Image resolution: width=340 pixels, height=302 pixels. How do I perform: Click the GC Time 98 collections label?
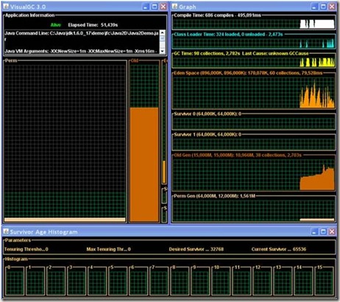[241, 53]
